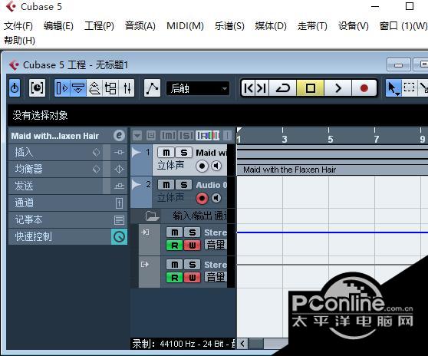Screen dimensions: 428x356
Task: Toggle write automation W on input channel
Action: tap(193, 246)
